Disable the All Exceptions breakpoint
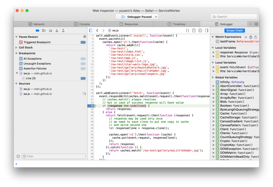This screenshot has height=187, width=273. [x=83, y=59]
